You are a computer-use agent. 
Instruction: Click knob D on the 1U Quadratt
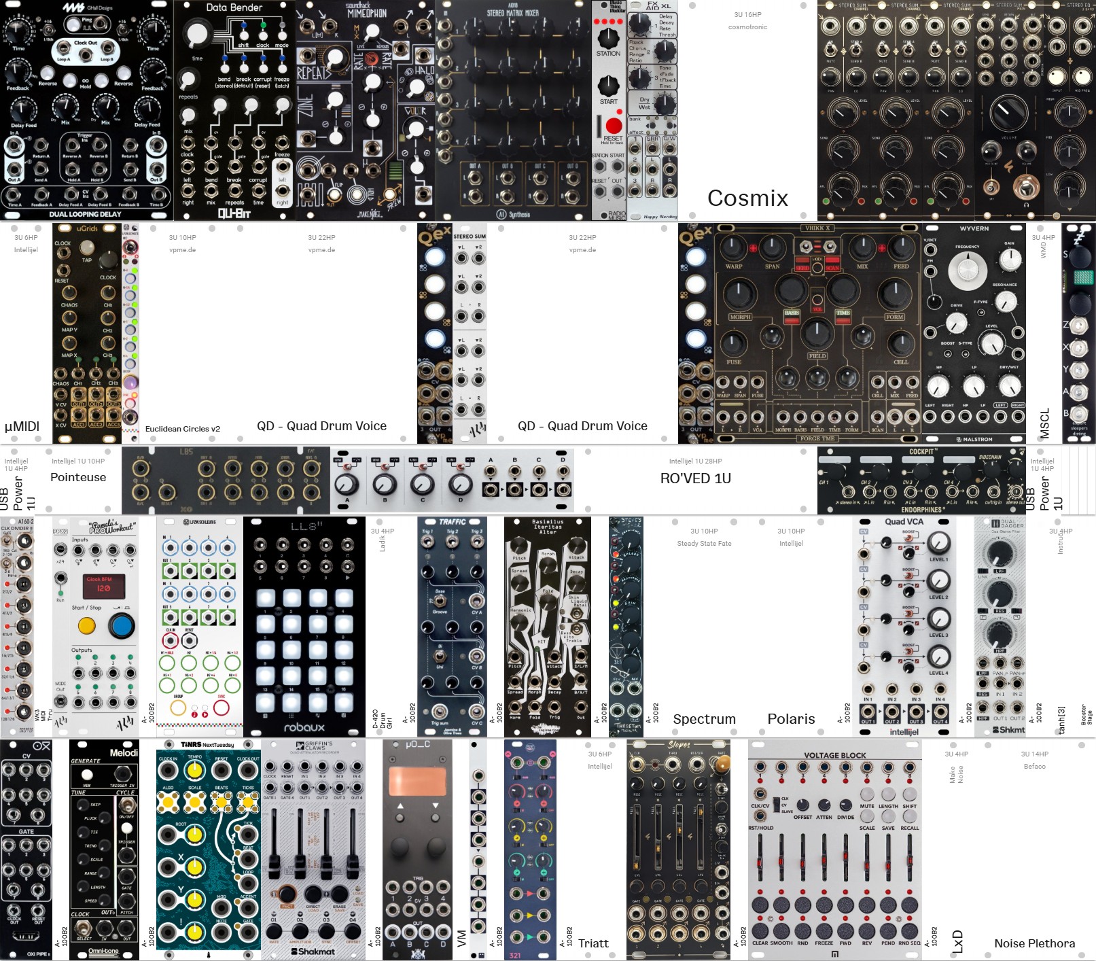pyautogui.click(x=461, y=484)
